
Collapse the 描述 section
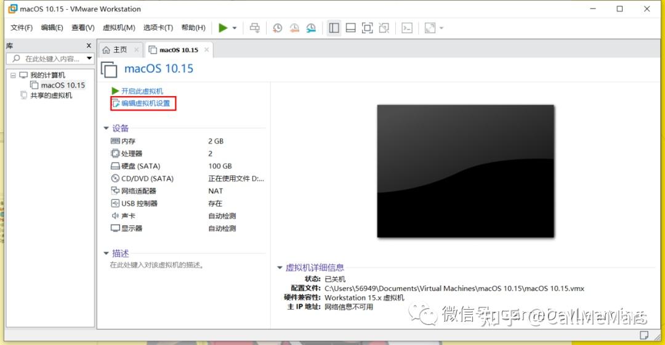pos(106,253)
